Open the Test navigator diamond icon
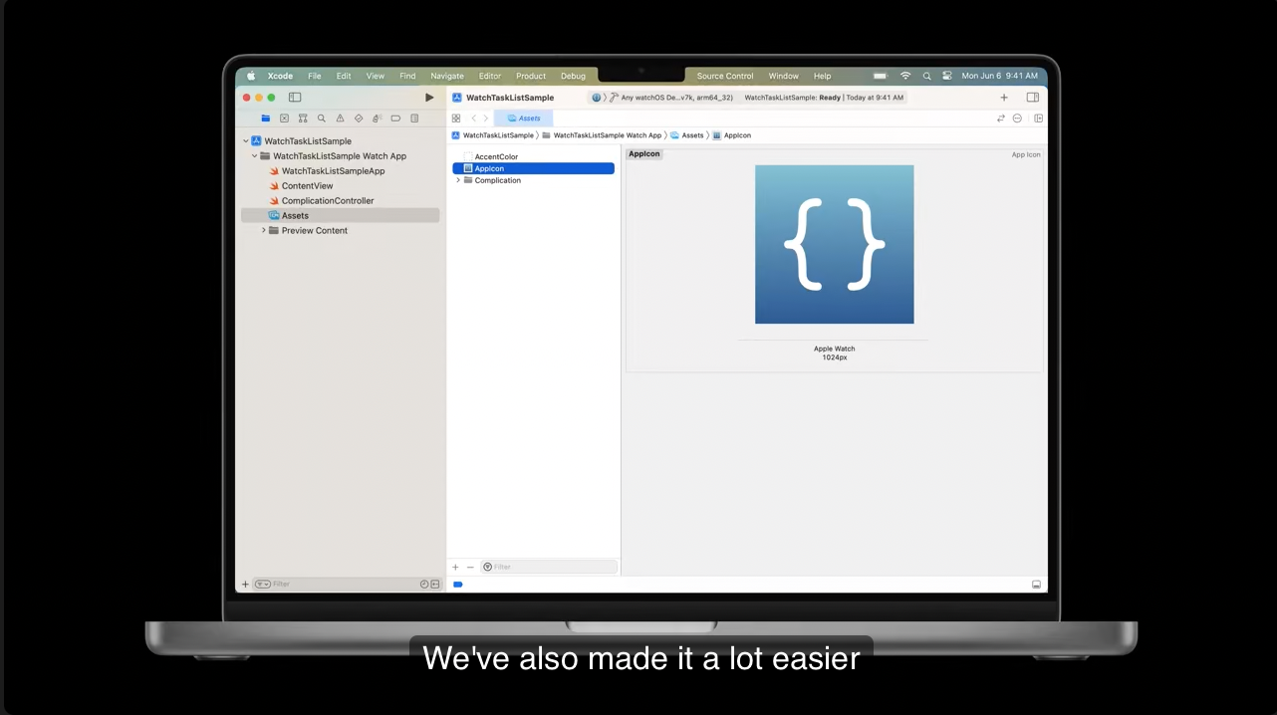 [359, 119]
